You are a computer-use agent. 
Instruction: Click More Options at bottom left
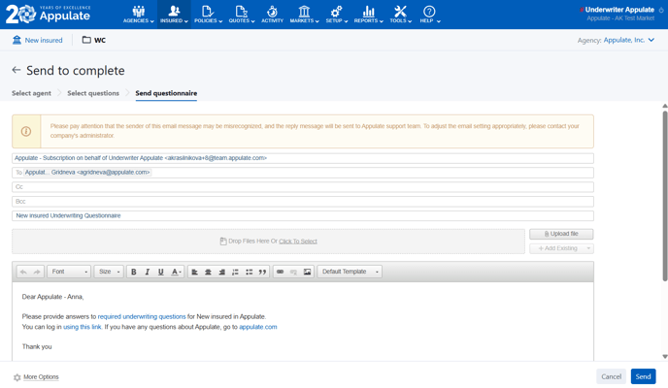[36, 377]
